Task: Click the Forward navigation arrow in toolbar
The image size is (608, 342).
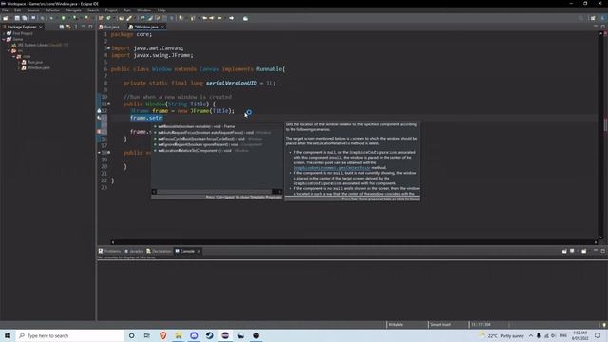Action: coord(232,18)
